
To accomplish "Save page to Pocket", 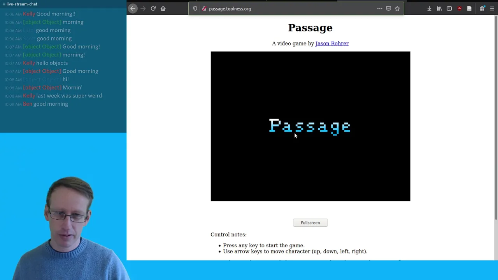I will point(388,9).
